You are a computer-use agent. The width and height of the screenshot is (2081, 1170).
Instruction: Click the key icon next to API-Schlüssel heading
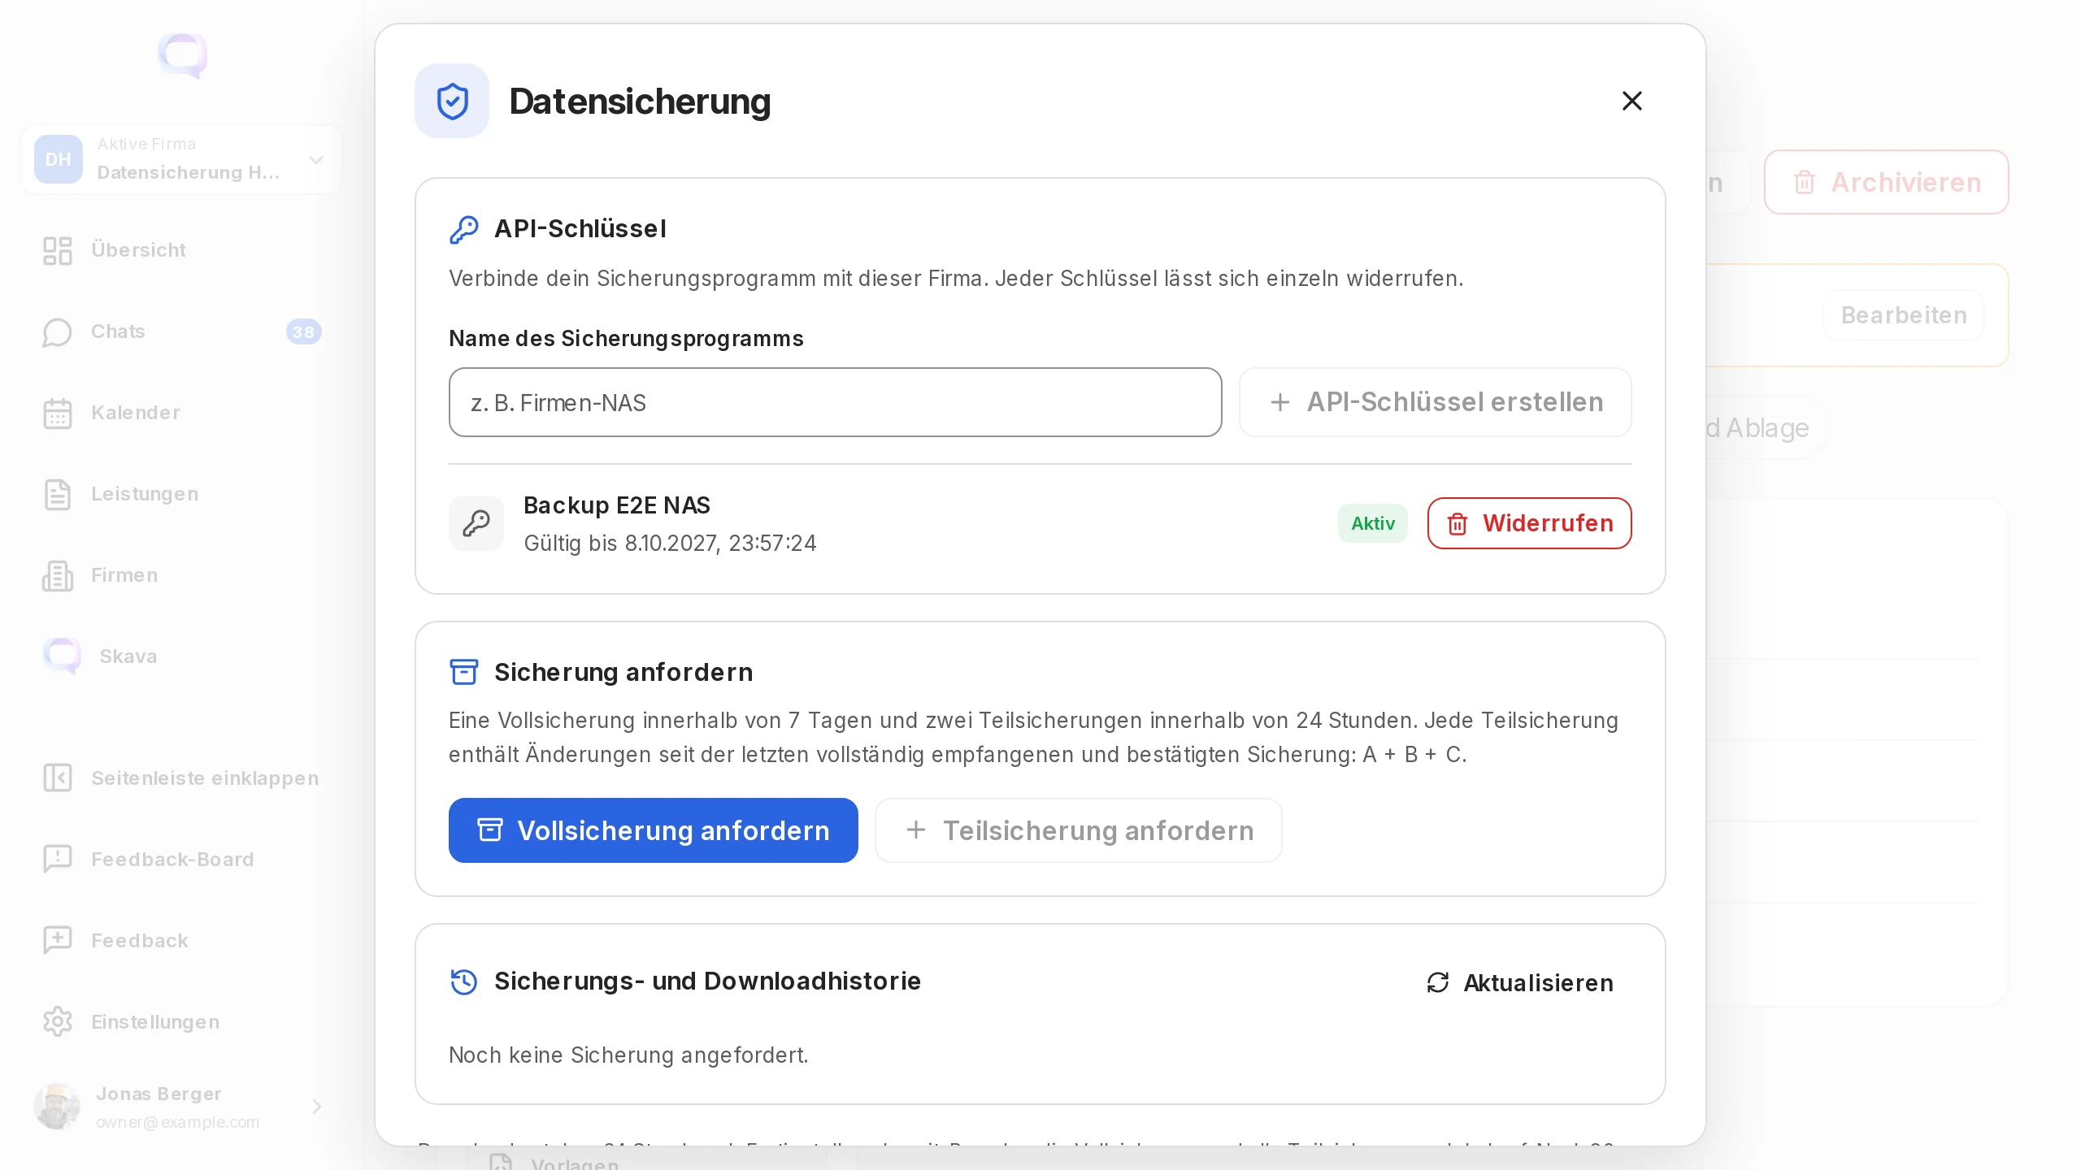(x=464, y=229)
